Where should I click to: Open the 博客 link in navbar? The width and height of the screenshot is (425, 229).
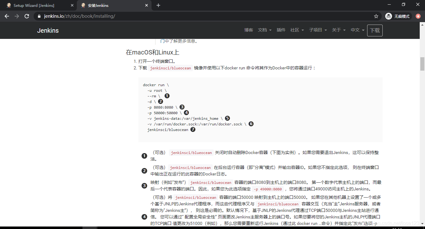[x=249, y=30]
